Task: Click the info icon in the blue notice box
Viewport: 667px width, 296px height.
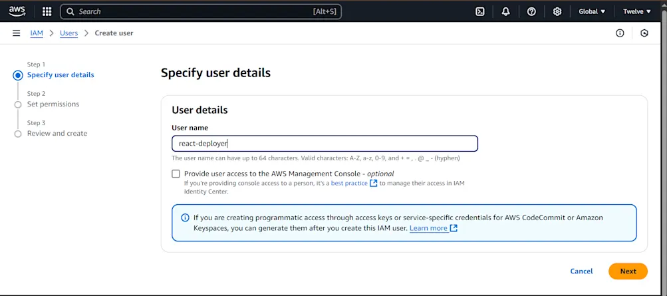Action: point(185,218)
